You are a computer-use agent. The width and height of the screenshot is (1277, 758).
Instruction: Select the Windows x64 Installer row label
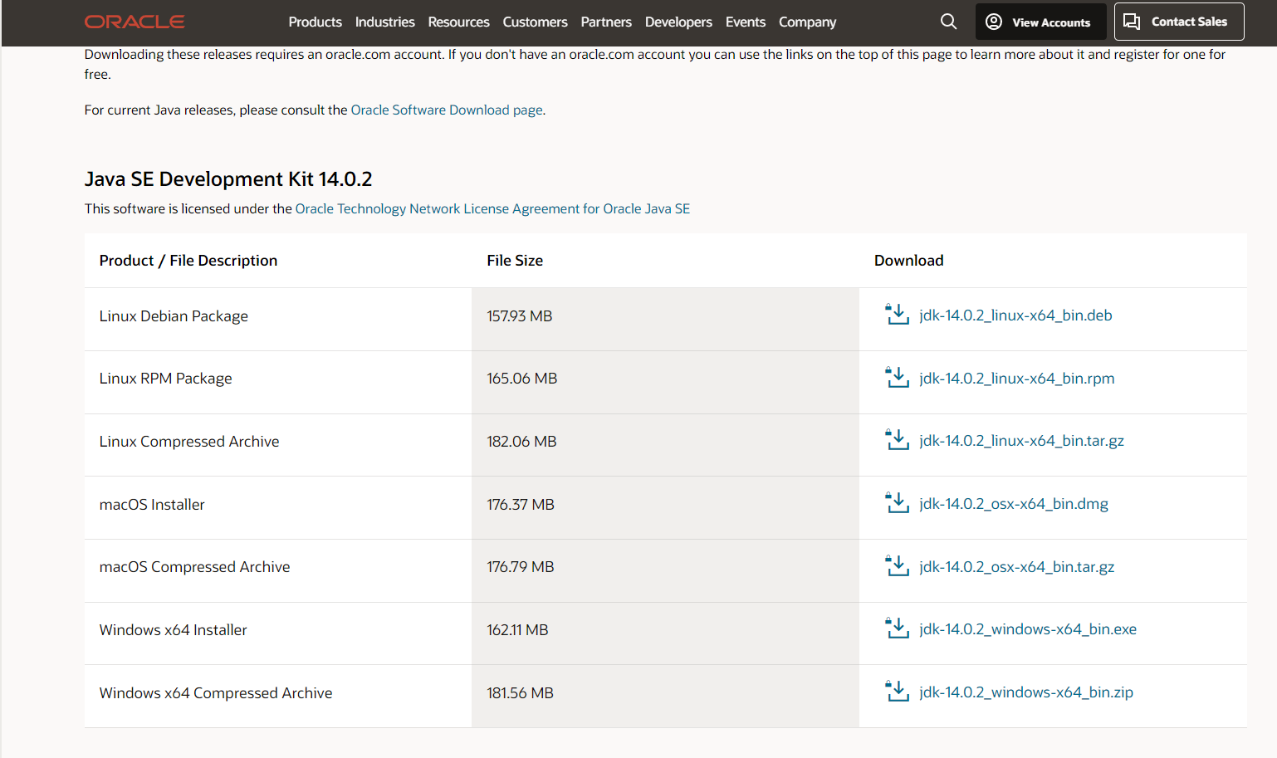(x=174, y=630)
